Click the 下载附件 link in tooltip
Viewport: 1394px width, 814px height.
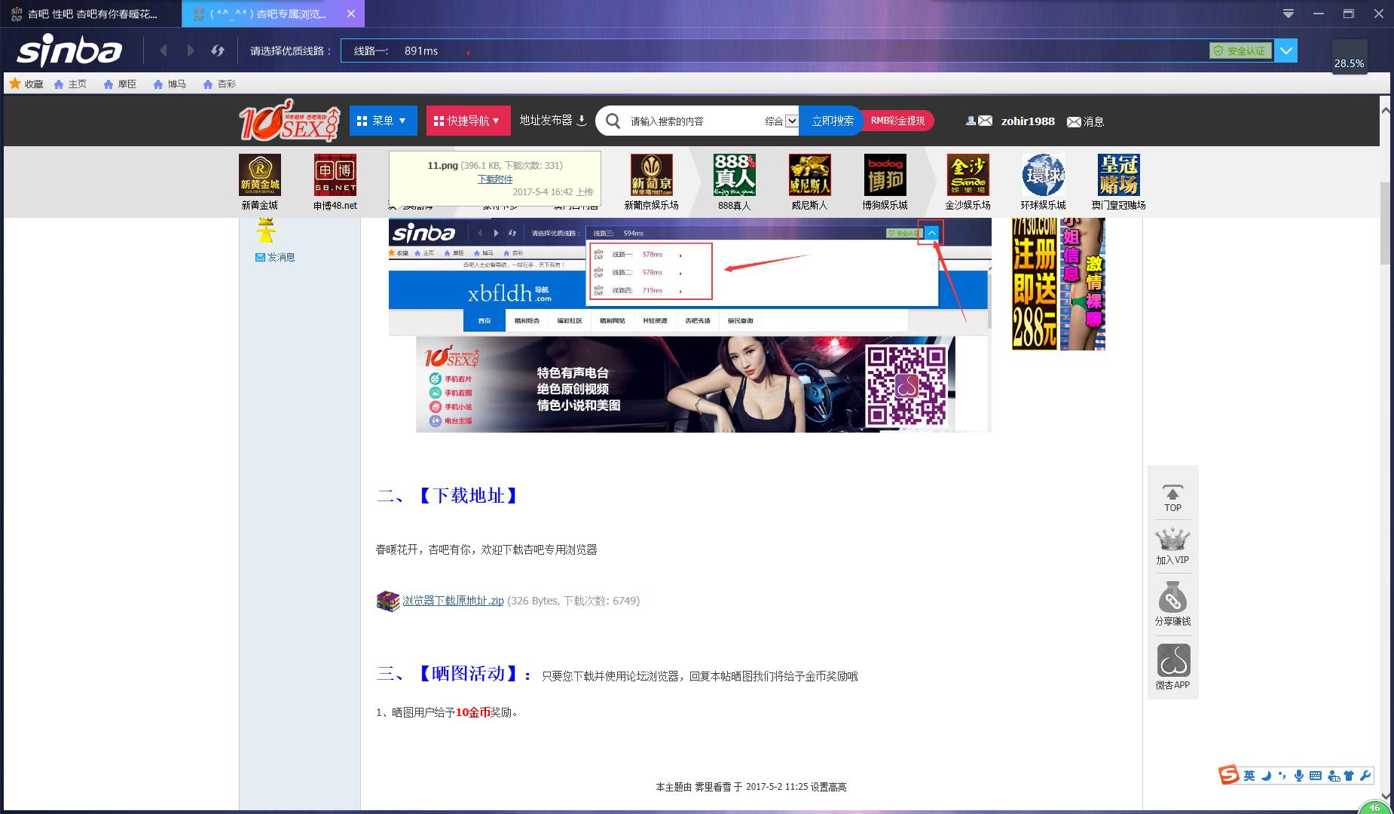click(495, 179)
